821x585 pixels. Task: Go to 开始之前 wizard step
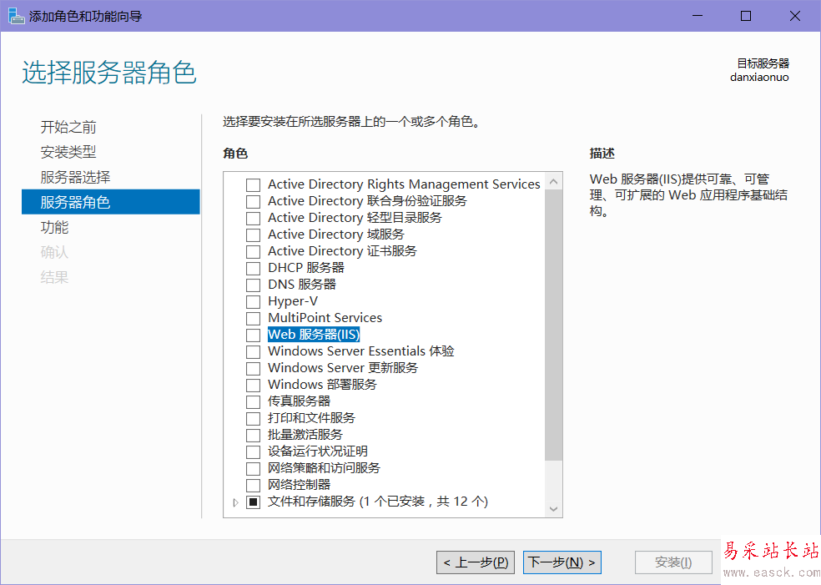click(68, 127)
